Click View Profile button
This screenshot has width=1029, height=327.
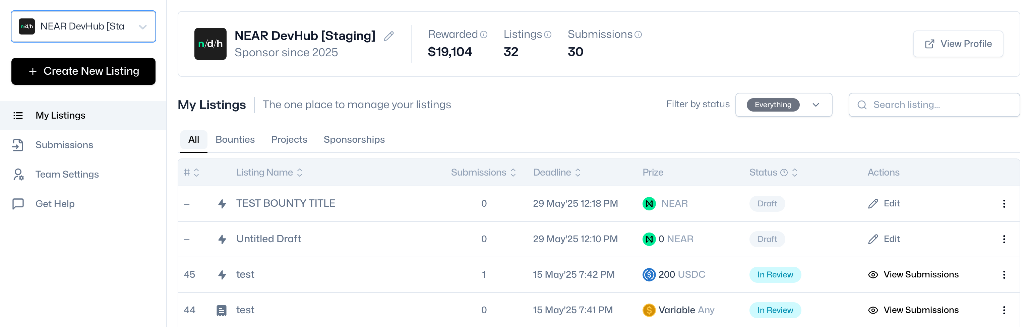click(x=958, y=44)
